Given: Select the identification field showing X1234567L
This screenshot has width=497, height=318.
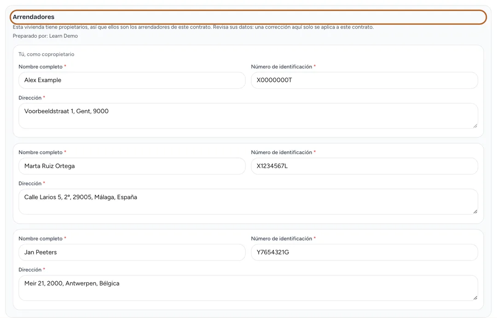Looking at the screenshot, I should point(364,166).
